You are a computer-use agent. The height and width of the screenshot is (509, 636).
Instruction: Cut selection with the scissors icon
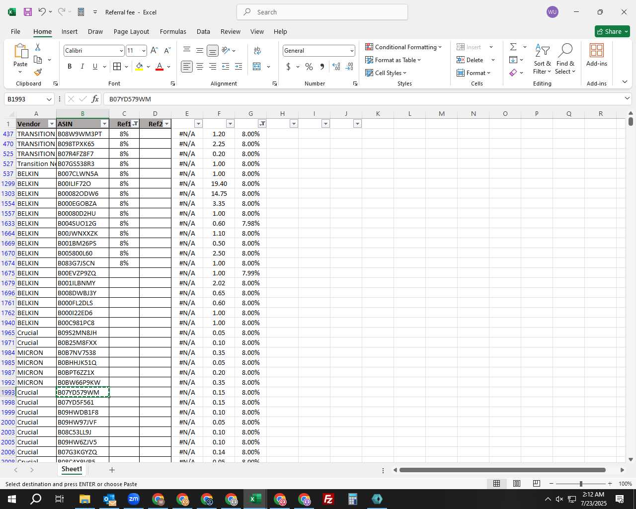click(38, 47)
